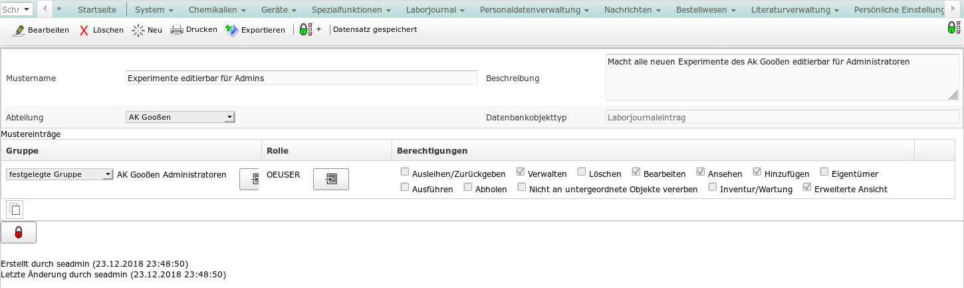The image size is (964, 288).
Task: Click the Drucken printer icon
Action: [176, 30]
